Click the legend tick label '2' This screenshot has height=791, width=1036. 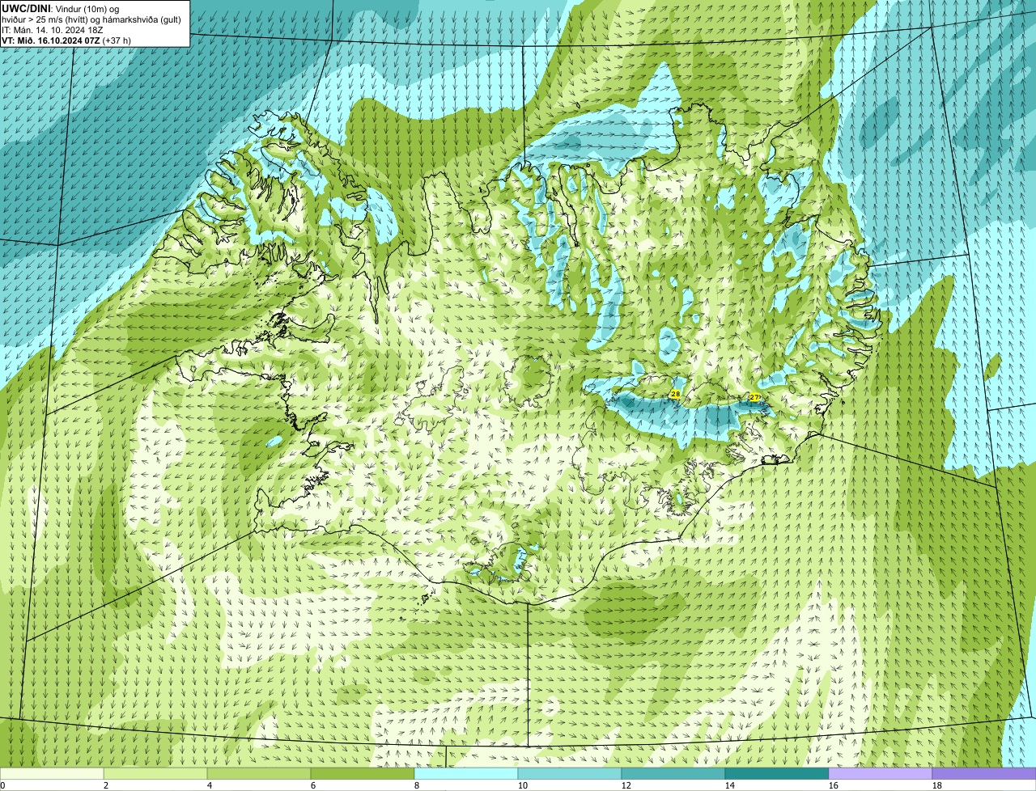[x=106, y=785]
